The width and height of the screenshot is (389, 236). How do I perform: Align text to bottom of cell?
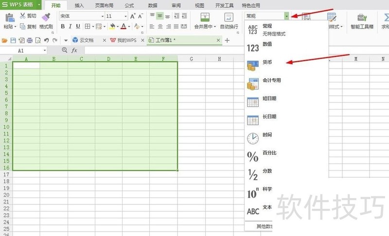168,16
